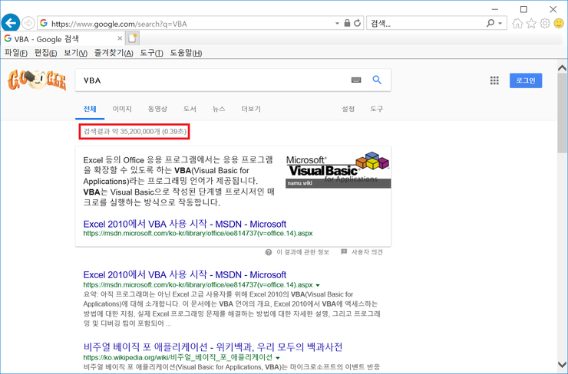Open the Google apps grid icon
Viewport: 568px width, 374px height.
pos(494,80)
